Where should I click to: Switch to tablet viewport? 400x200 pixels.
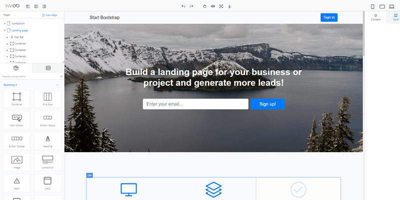pos(382,6)
